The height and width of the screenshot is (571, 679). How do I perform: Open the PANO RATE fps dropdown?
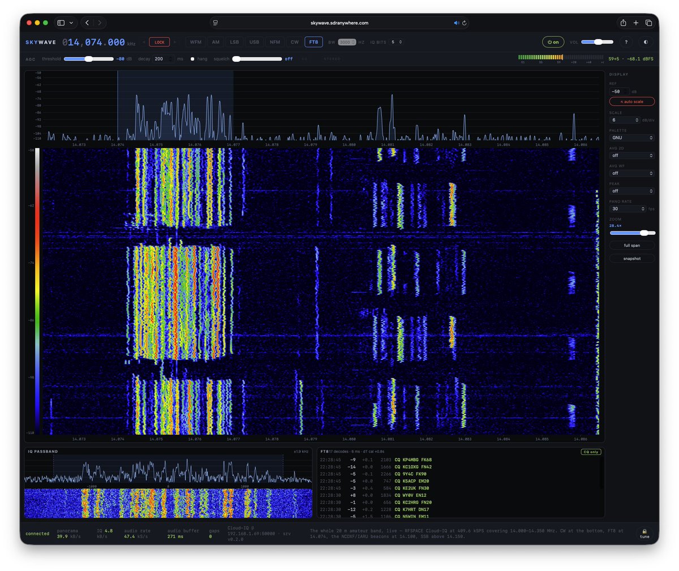click(628, 209)
